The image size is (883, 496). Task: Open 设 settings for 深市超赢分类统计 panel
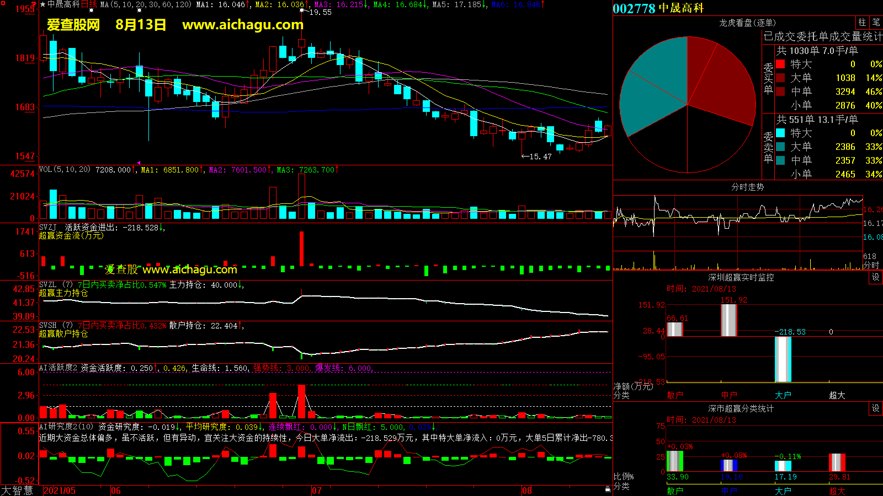click(x=876, y=408)
